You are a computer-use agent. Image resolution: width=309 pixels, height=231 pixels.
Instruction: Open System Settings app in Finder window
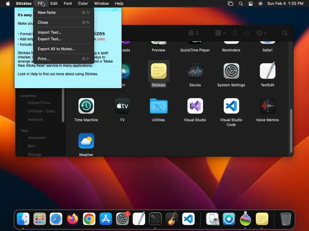(231, 71)
